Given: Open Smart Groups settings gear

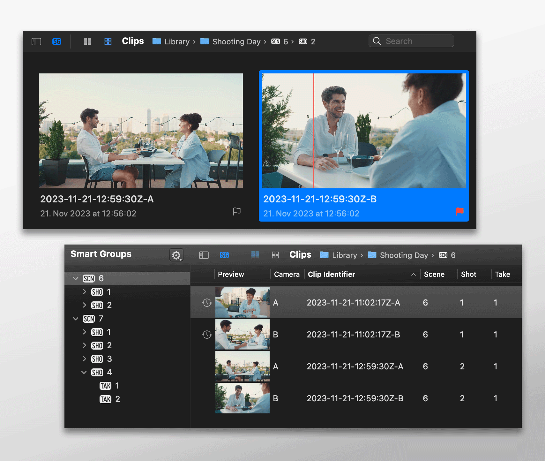Looking at the screenshot, I should pos(176,255).
